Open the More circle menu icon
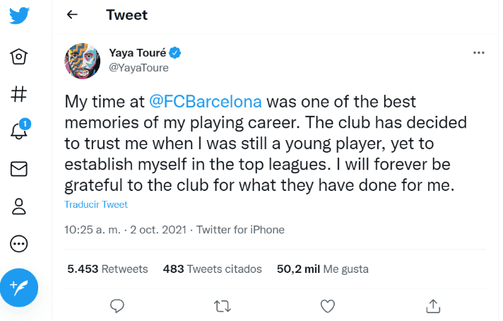This screenshot has height=321, width=503. [x=19, y=244]
